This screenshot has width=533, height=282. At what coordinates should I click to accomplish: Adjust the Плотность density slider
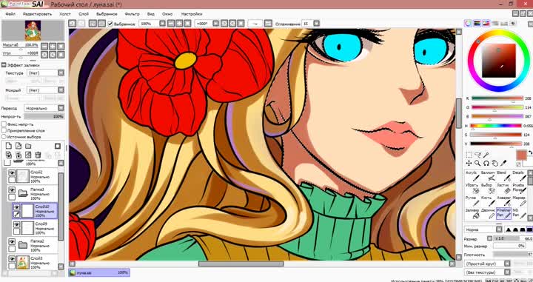(512, 254)
